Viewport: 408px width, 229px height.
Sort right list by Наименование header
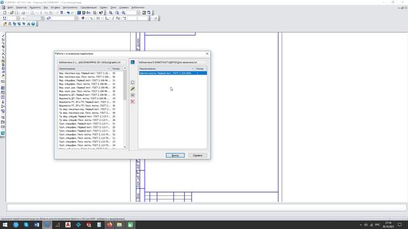coord(166,69)
